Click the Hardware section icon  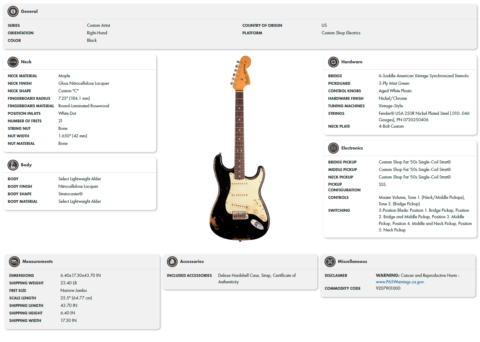[333, 62]
